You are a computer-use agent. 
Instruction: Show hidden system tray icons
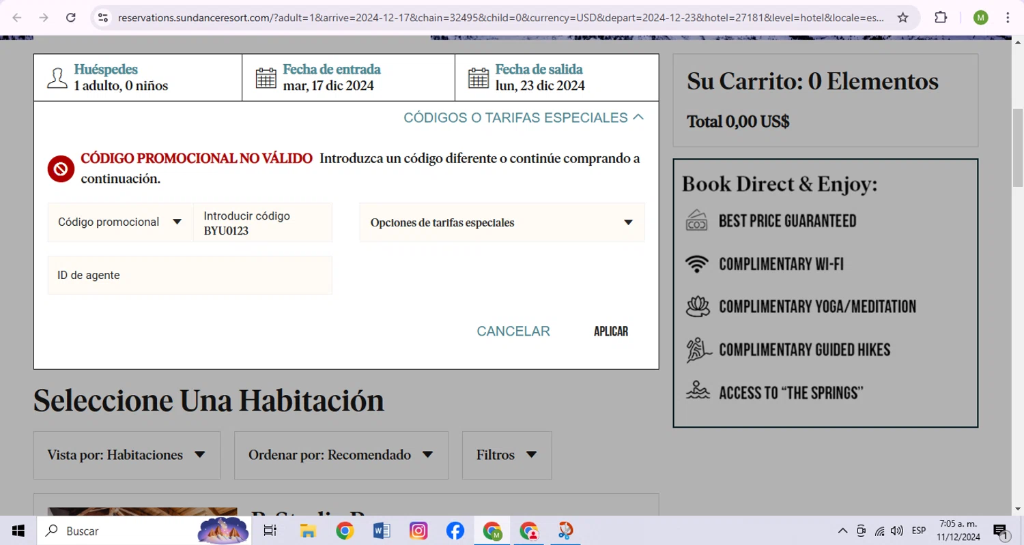(x=842, y=531)
